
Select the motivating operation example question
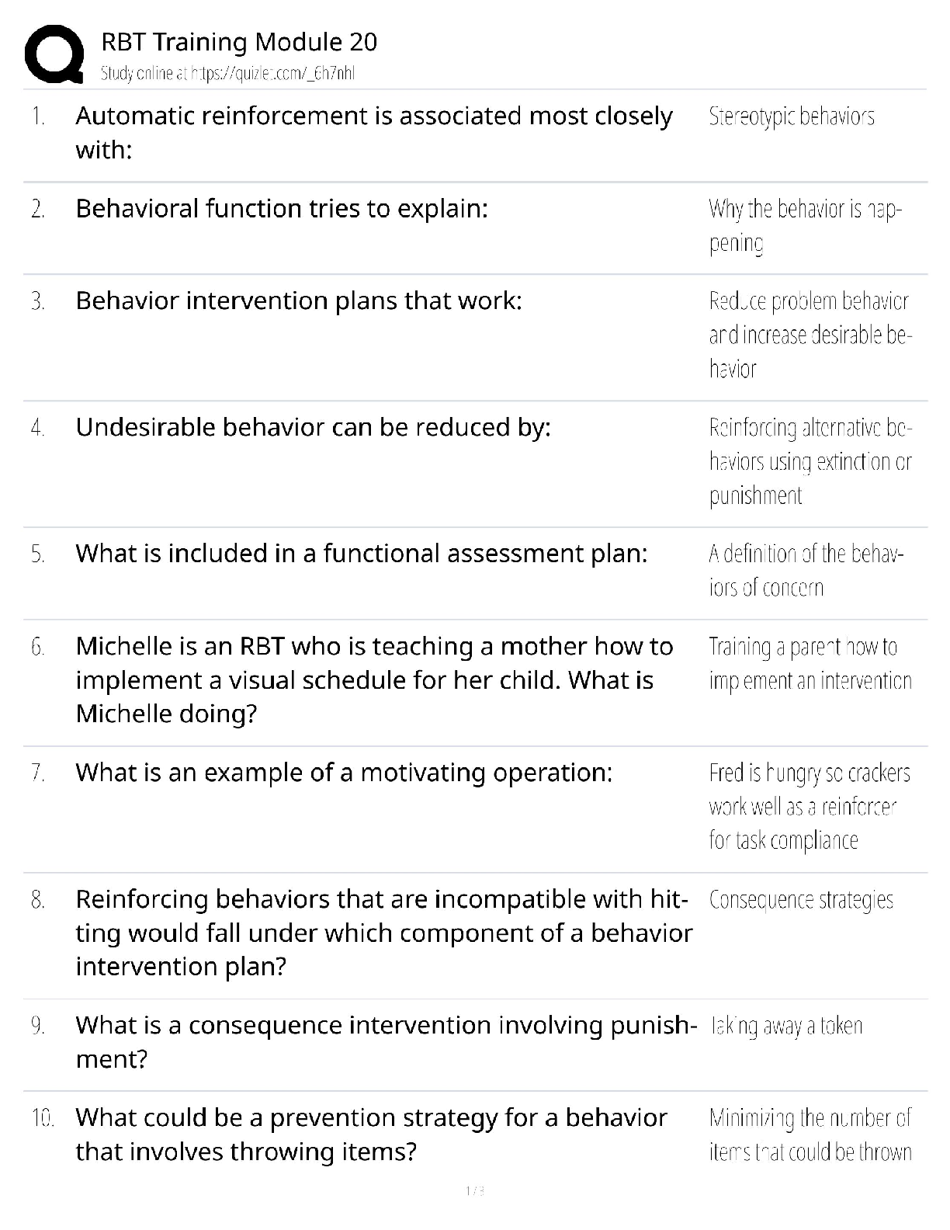344,773
